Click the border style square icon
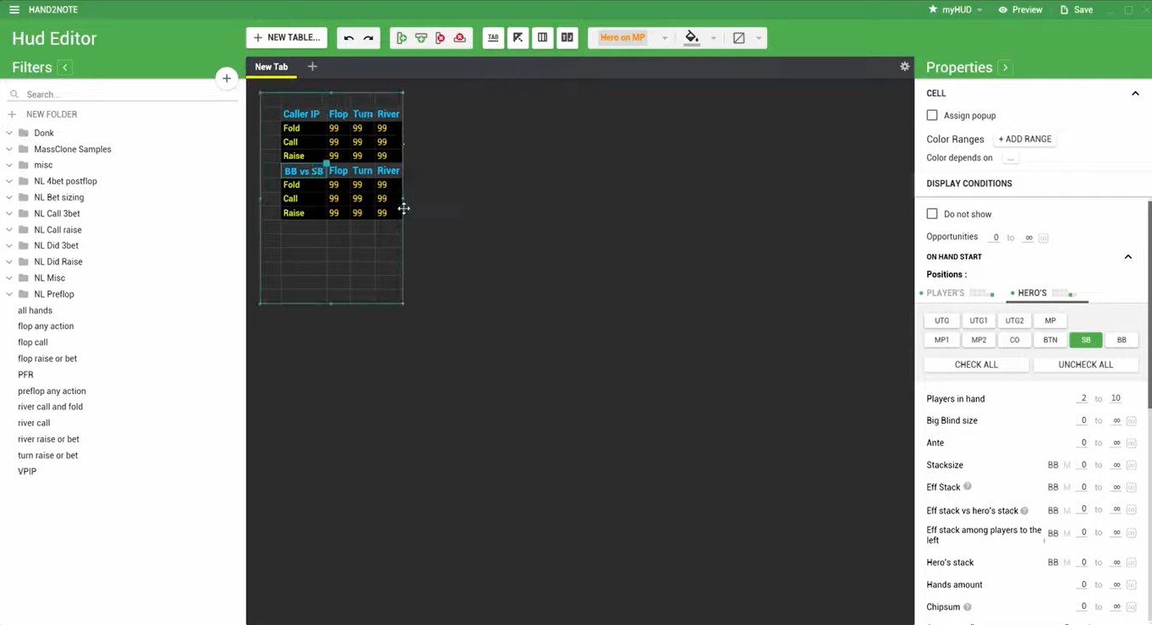The width and height of the screenshot is (1152, 625). pyautogui.click(x=739, y=38)
